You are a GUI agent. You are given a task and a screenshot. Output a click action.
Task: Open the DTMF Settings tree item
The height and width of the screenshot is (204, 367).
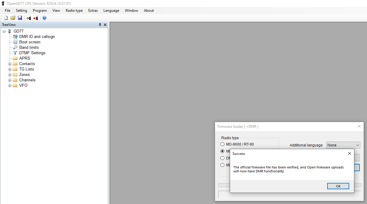click(x=32, y=53)
